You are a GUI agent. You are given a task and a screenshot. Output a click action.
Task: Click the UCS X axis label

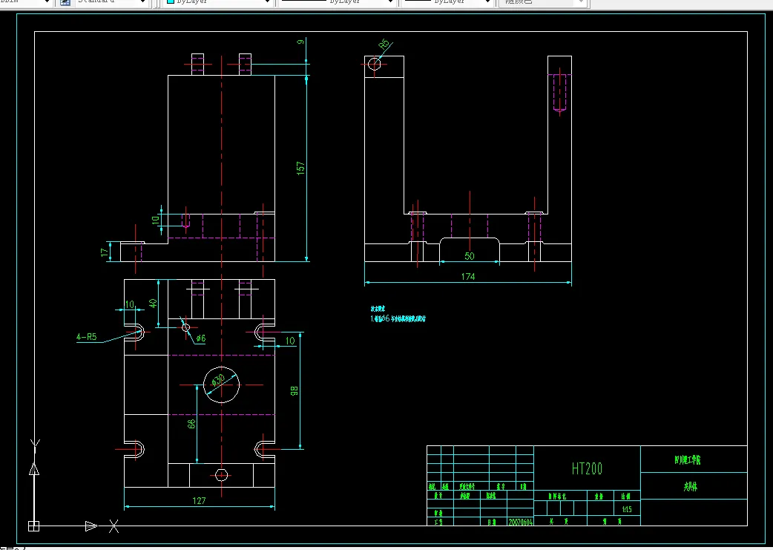coord(114,526)
